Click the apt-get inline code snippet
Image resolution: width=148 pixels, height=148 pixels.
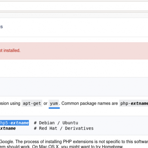[32, 103]
